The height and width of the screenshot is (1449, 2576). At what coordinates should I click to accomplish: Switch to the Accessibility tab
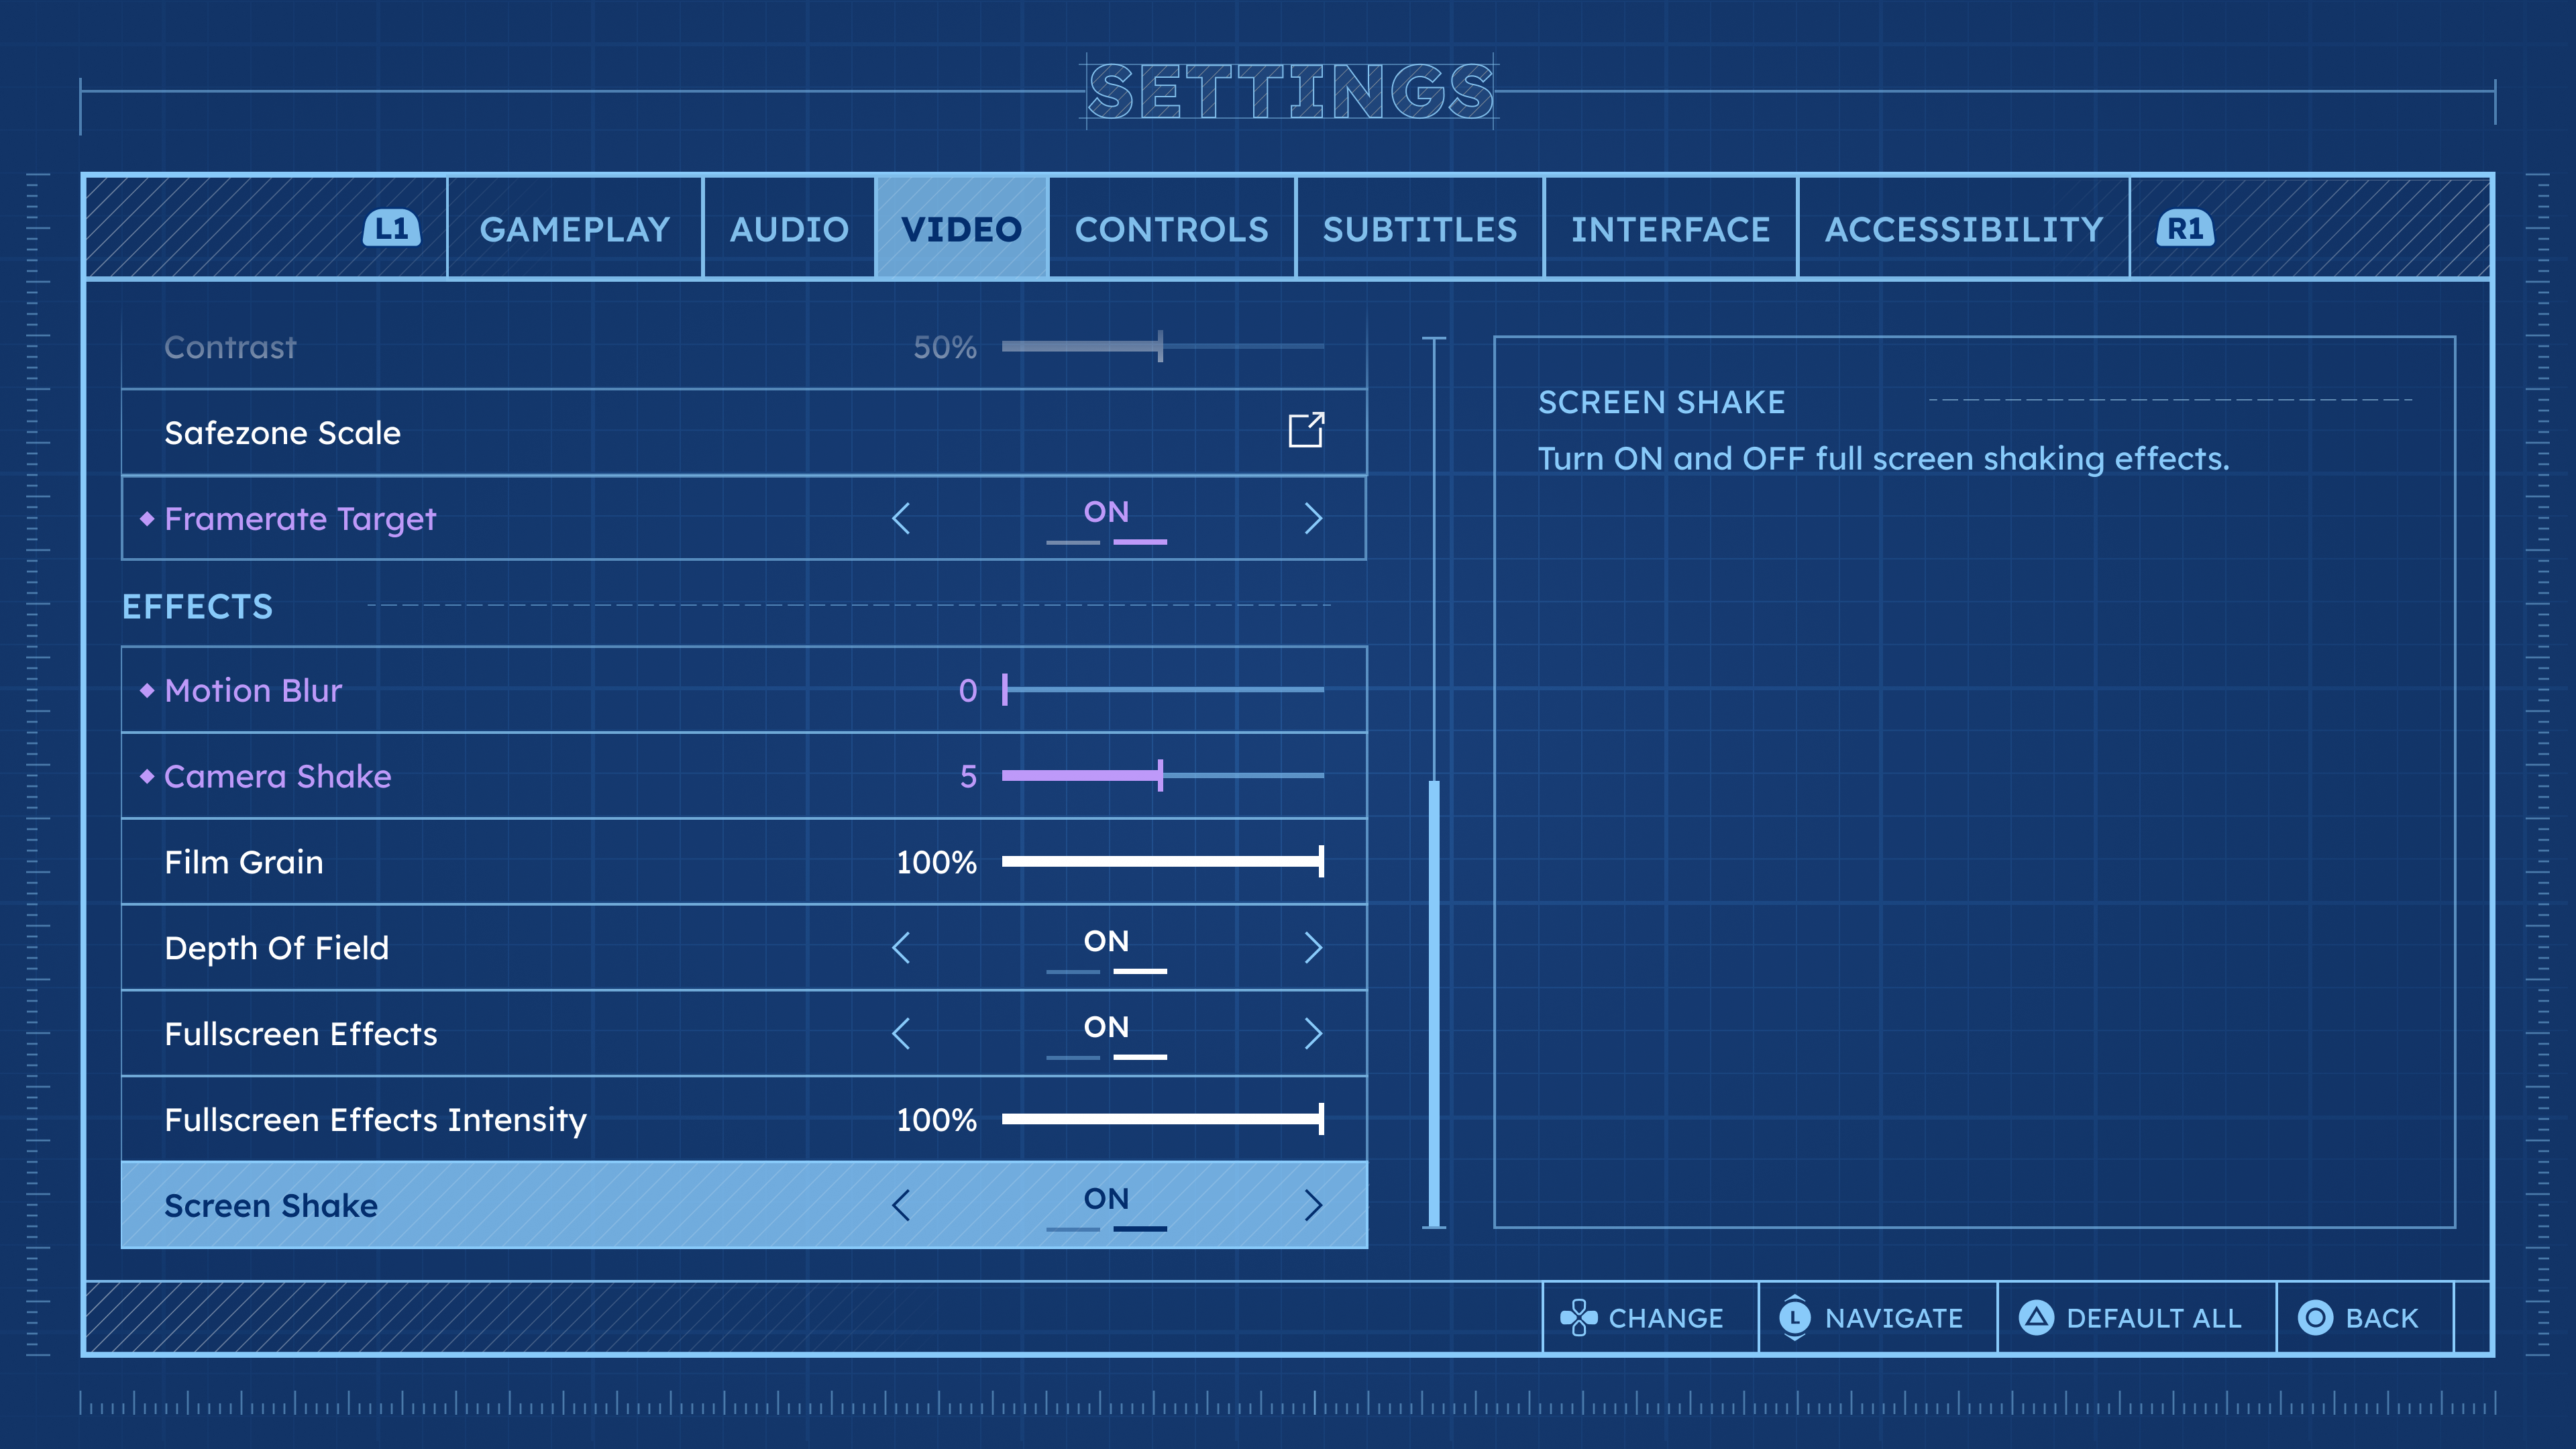tap(1964, 229)
